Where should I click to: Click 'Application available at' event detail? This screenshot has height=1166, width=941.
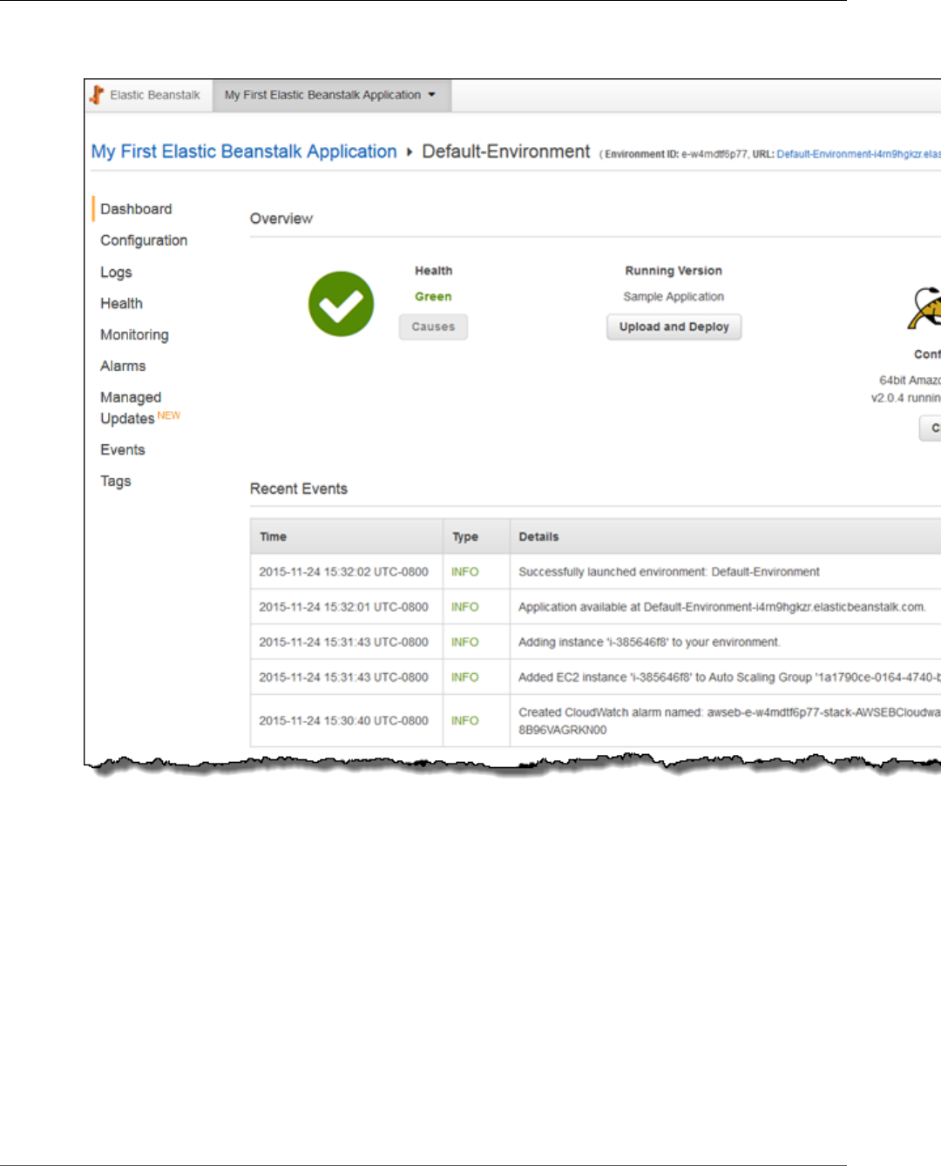(x=722, y=607)
